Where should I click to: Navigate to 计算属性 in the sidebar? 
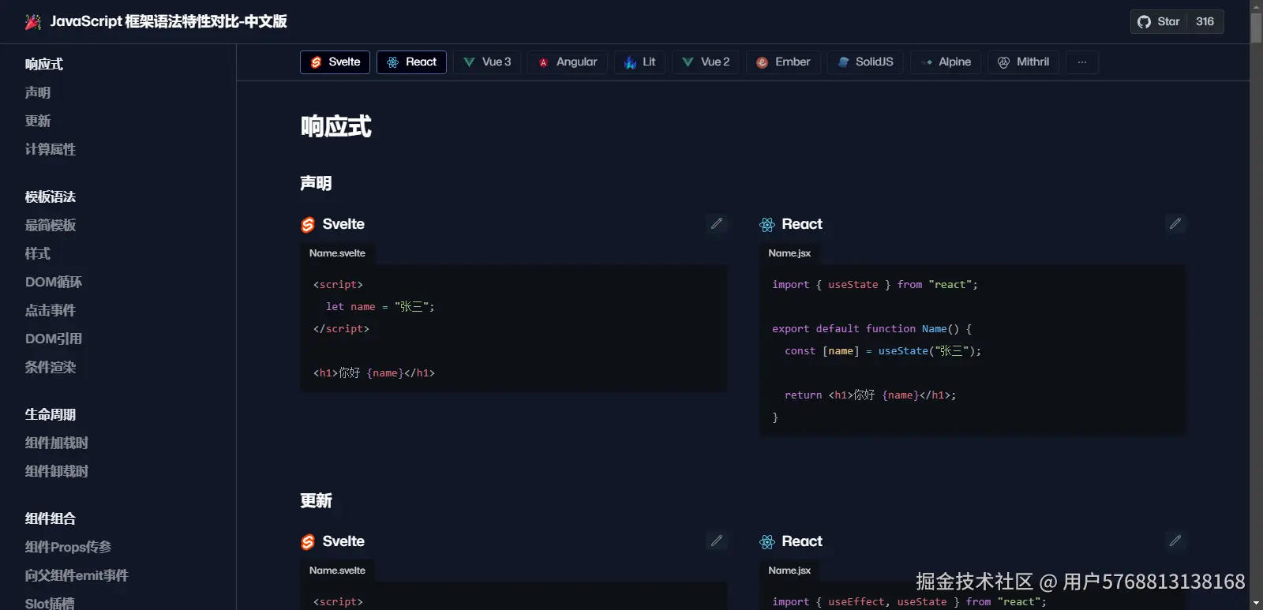pyautogui.click(x=51, y=149)
